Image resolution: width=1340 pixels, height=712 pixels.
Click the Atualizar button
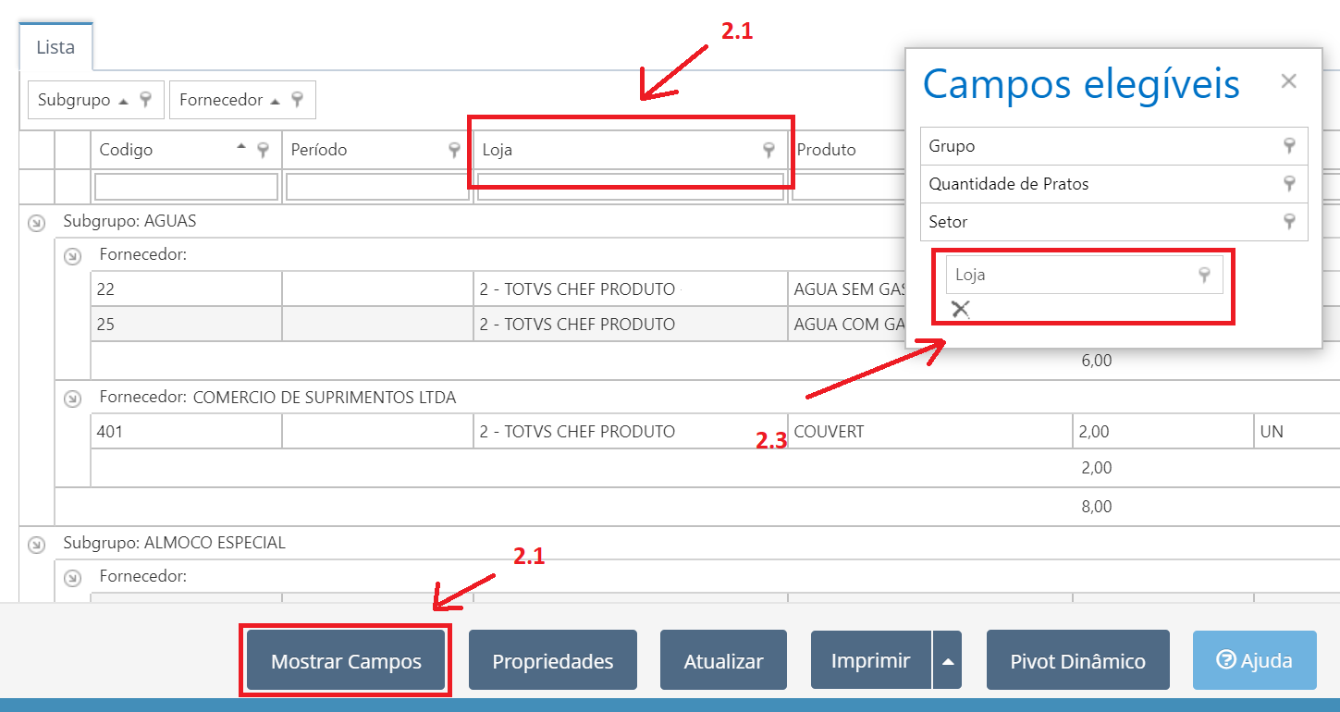[x=723, y=660]
